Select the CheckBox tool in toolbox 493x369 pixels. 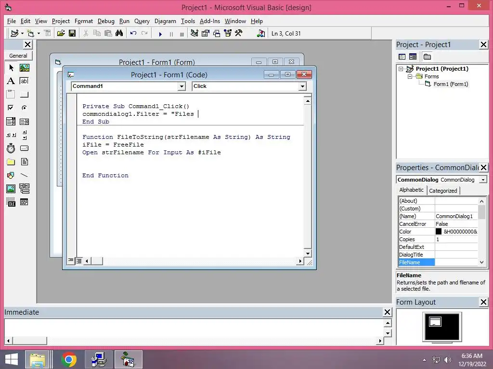tap(11, 108)
